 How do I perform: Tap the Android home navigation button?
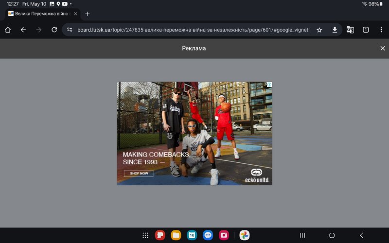[x=332, y=235]
